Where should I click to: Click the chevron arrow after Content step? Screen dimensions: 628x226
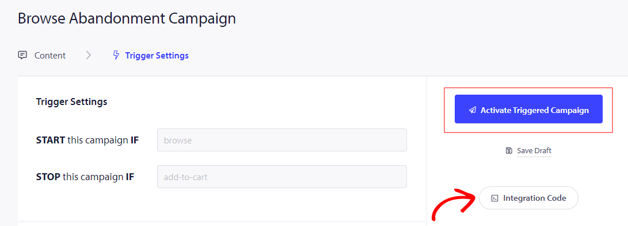click(x=89, y=55)
